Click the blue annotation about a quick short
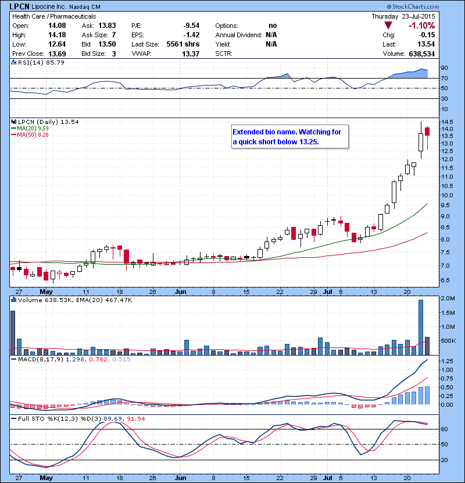This screenshot has height=483, width=465. (290, 137)
